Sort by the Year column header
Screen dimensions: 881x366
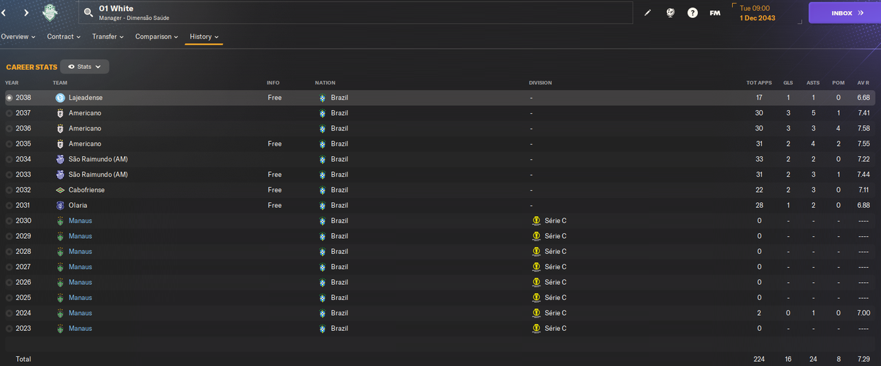(12, 83)
